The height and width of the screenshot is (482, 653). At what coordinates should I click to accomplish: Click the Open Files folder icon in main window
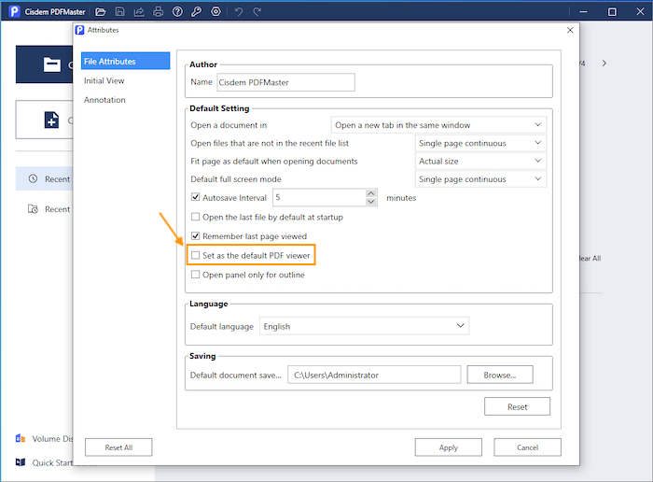52,64
